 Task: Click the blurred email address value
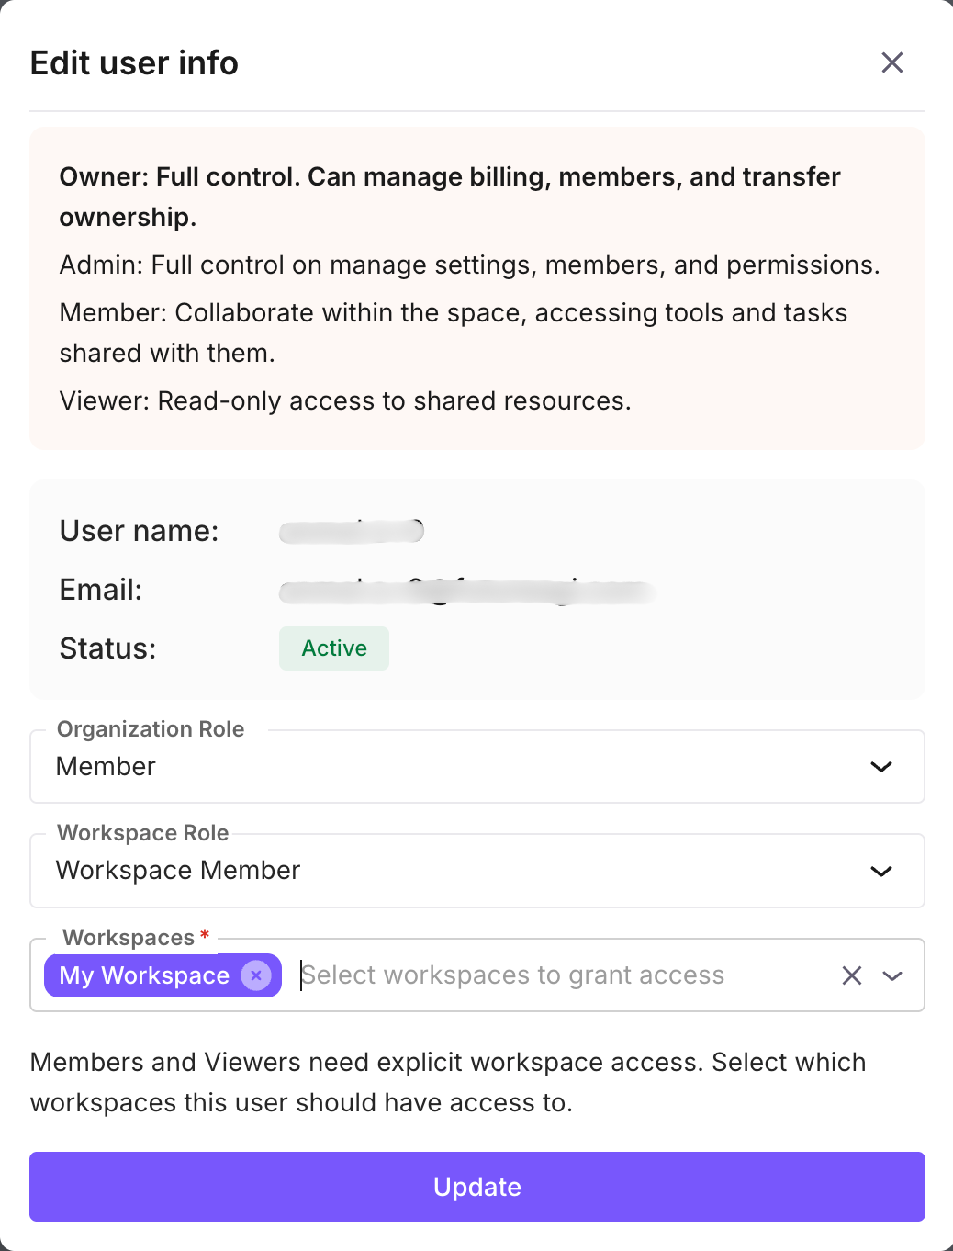(x=466, y=592)
